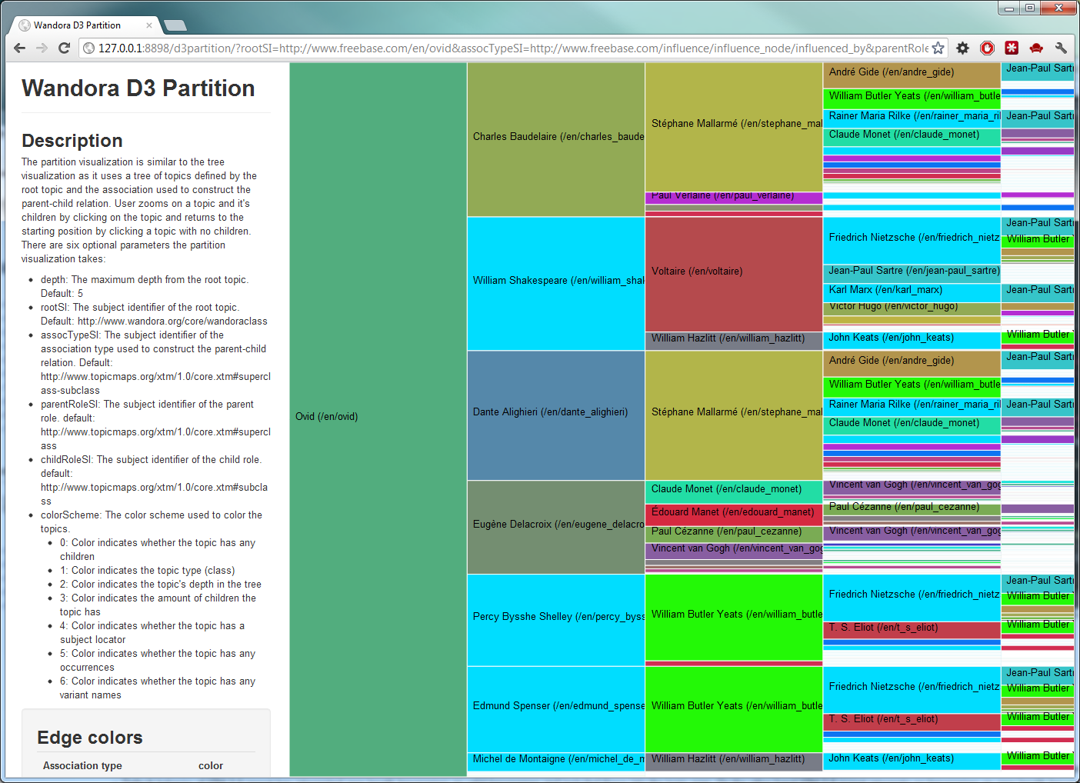Zoom into the Ovid root partition
Screen dimensions: 1080x783
pos(377,415)
